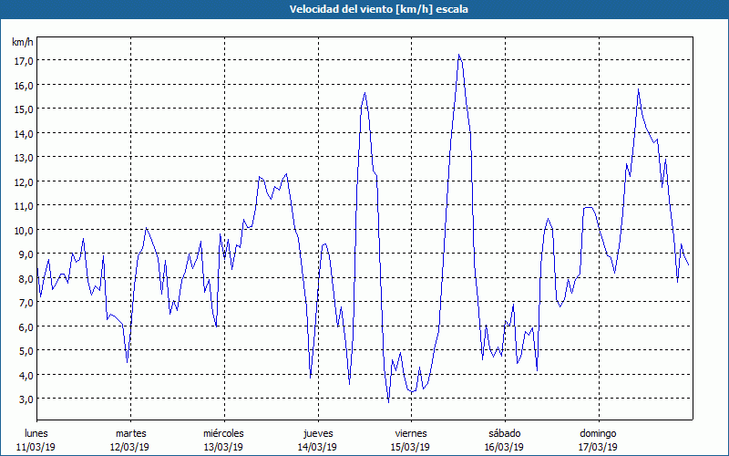The height and width of the screenshot is (456, 729).
Task: Click the date label 11/03/19
Action: coord(36,447)
